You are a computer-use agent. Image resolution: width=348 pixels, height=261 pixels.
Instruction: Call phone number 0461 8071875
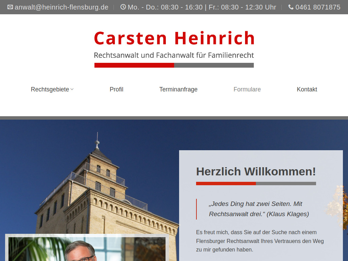(318, 7)
